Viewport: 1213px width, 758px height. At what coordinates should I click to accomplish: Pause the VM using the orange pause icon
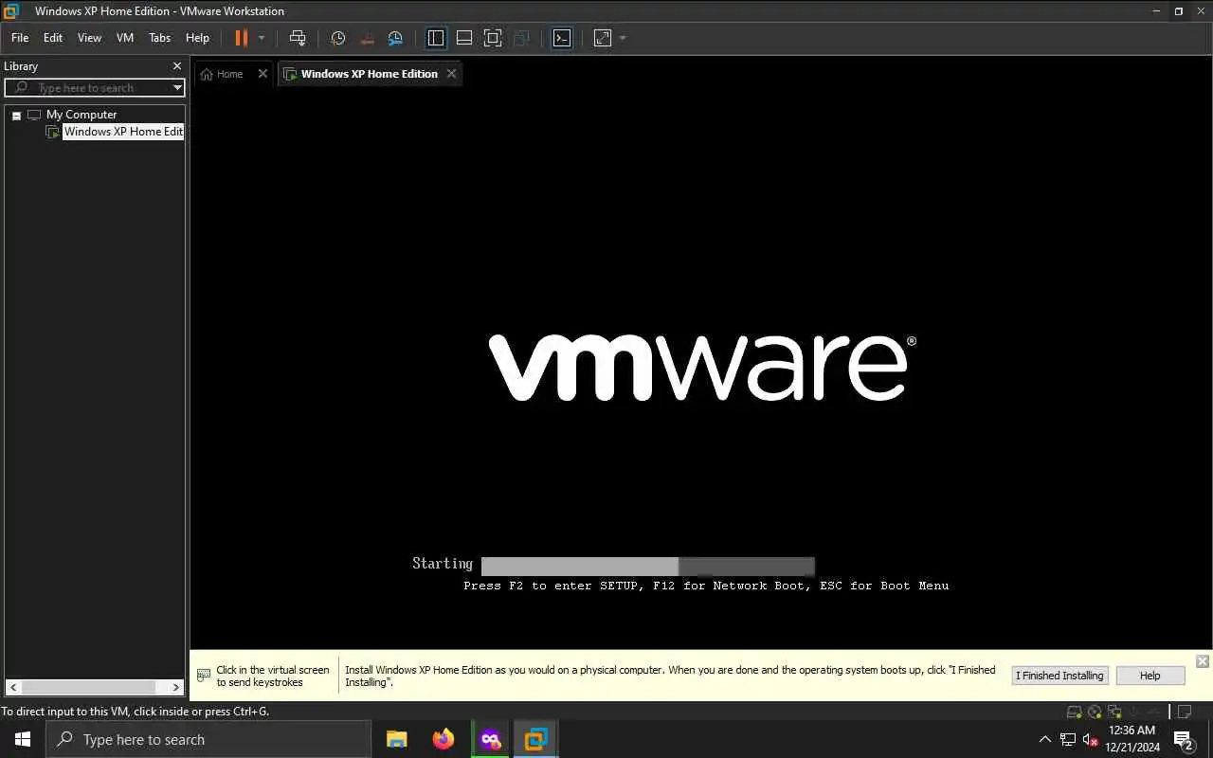click(x=241, y=38)
